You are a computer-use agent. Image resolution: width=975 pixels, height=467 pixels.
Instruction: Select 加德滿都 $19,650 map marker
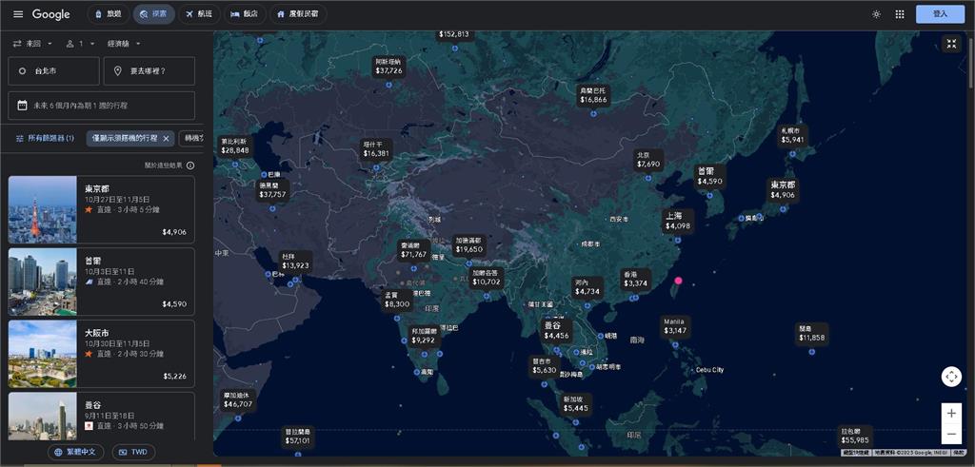click(x=468, y=244)
